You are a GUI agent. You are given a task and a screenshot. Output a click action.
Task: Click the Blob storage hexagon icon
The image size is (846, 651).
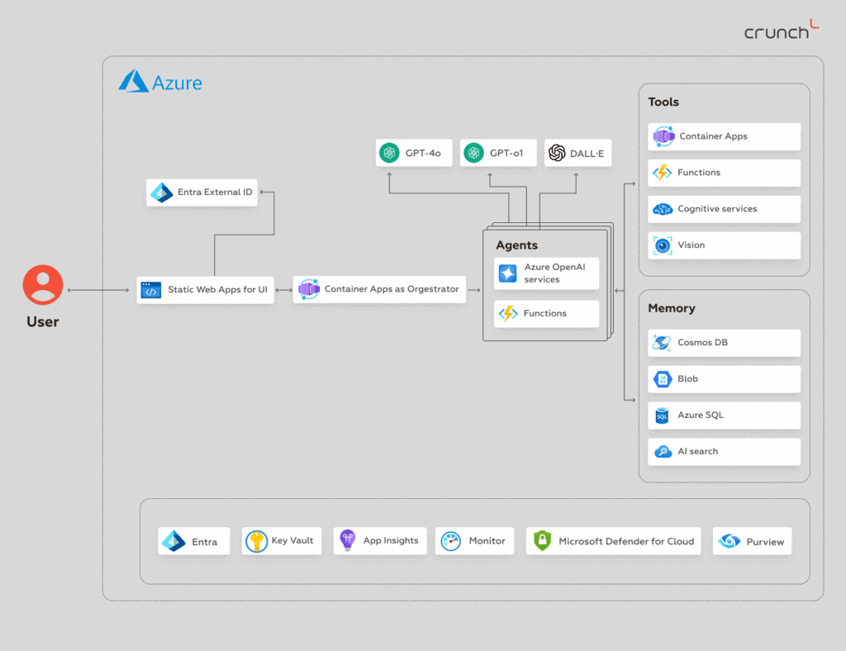[x=663, y=379]
